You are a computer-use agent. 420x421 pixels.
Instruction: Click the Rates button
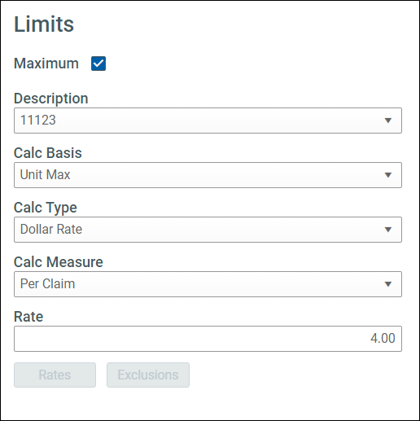coord(55,375)
